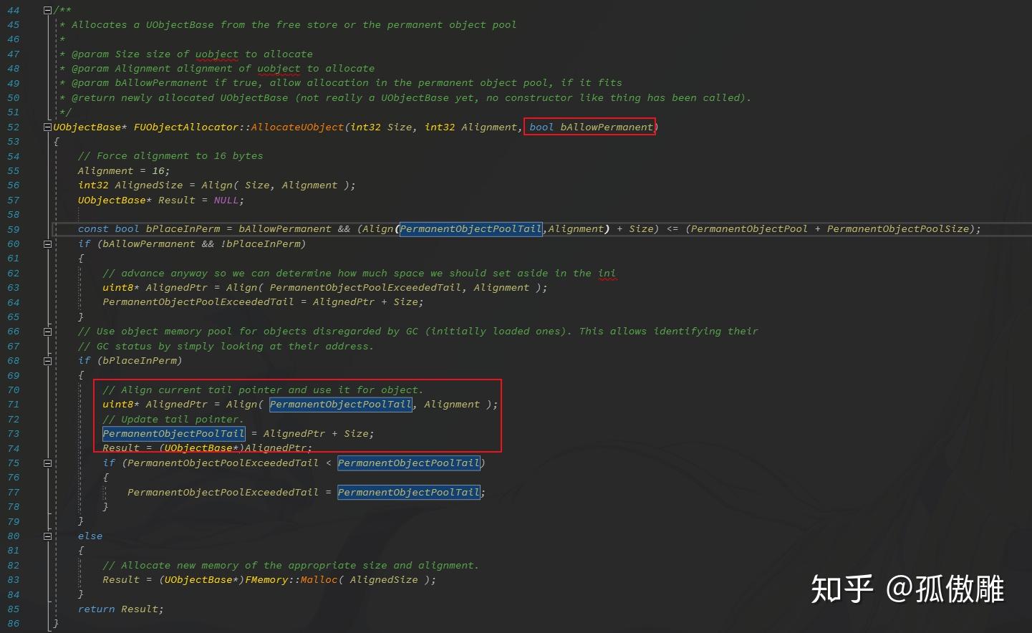This screenshot has height=633, width=1032.
Task: Select the highlighted PermanentObjectPoolTail on line 71
Action: coord(340,404)
